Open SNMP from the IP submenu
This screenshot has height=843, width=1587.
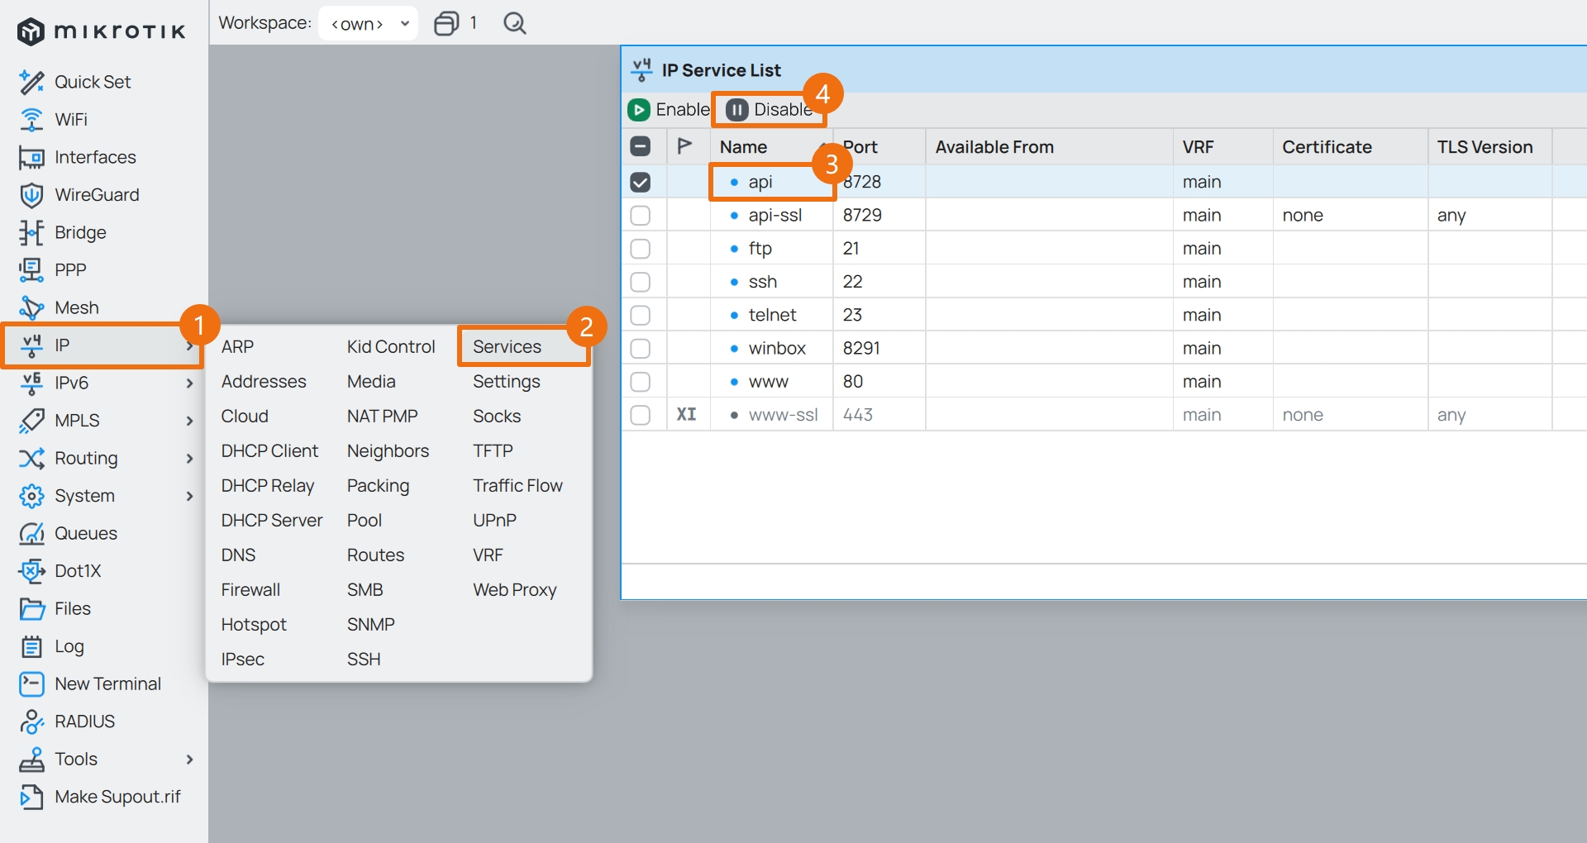click(x=371, y=625)
